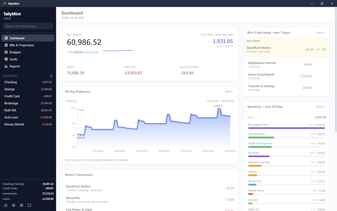Skip the QuickFuel Station bill

[x=324, y=49]
